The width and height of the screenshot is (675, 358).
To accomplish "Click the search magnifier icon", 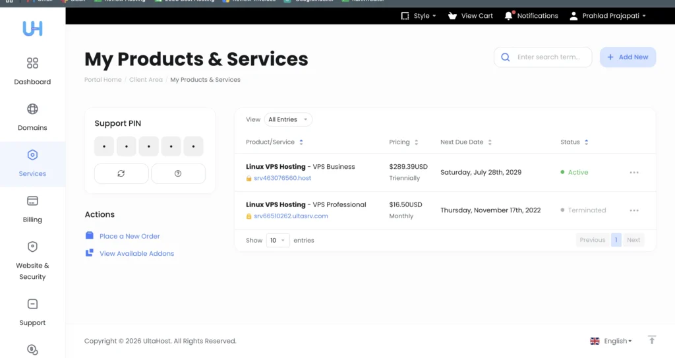I will click(506, 57).
